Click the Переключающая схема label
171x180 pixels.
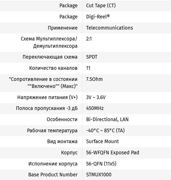[x=50, y=57]
